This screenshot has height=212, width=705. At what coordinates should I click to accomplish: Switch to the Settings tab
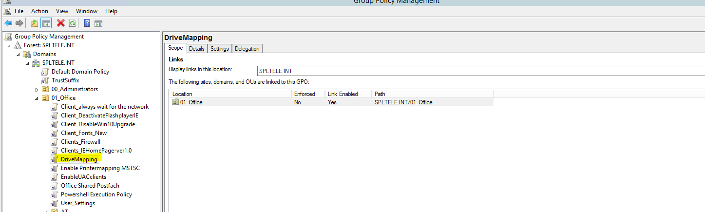(220, 49)
